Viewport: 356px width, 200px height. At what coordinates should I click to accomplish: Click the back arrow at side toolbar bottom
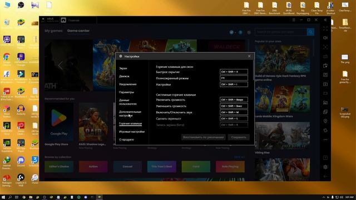coord(325,177)
